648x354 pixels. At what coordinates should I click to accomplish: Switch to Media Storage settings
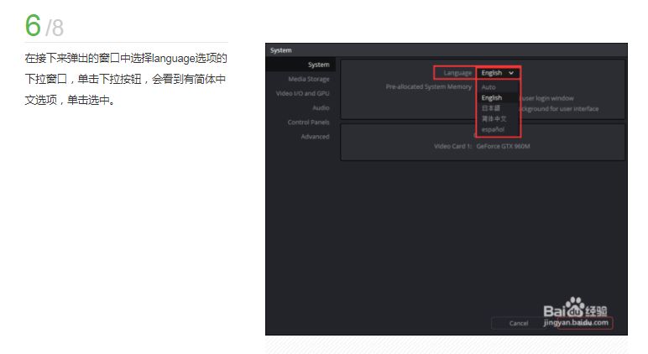click(x=309, y=79)
